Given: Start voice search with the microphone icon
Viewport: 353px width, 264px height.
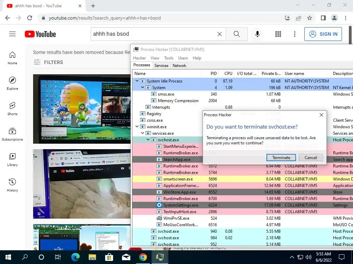Looking at the screenshot, I should point(257,34).
